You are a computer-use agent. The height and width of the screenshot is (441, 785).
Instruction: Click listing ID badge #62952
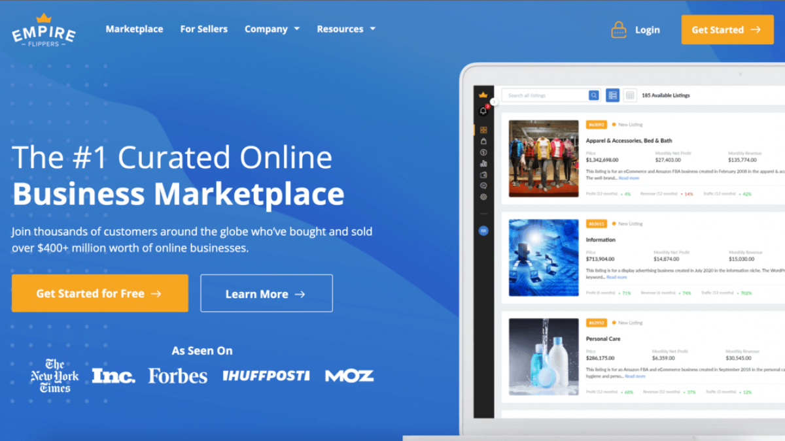pos(597,323)
